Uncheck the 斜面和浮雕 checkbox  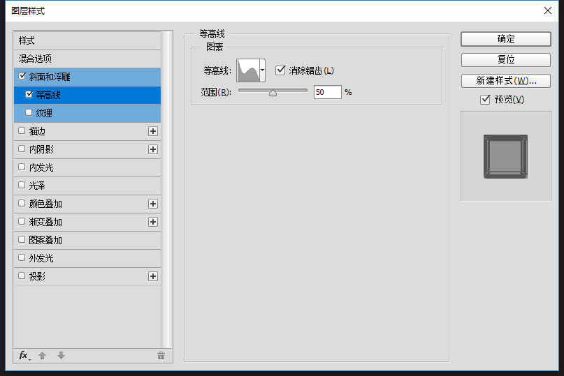pyautogui.click(x=22, y=76)
